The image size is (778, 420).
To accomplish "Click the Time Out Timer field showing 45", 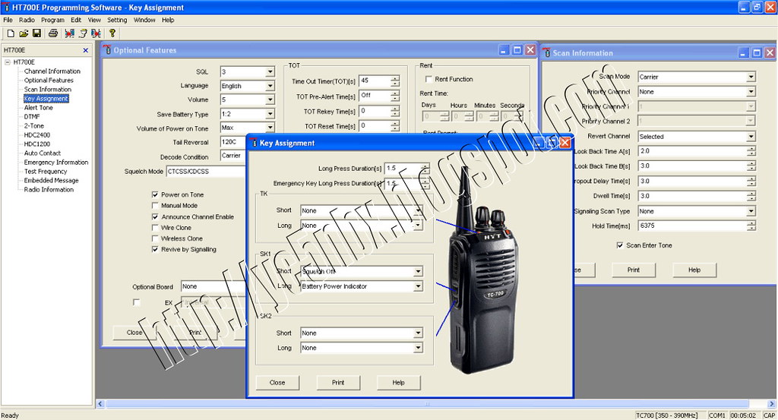I will click(374, 81).
